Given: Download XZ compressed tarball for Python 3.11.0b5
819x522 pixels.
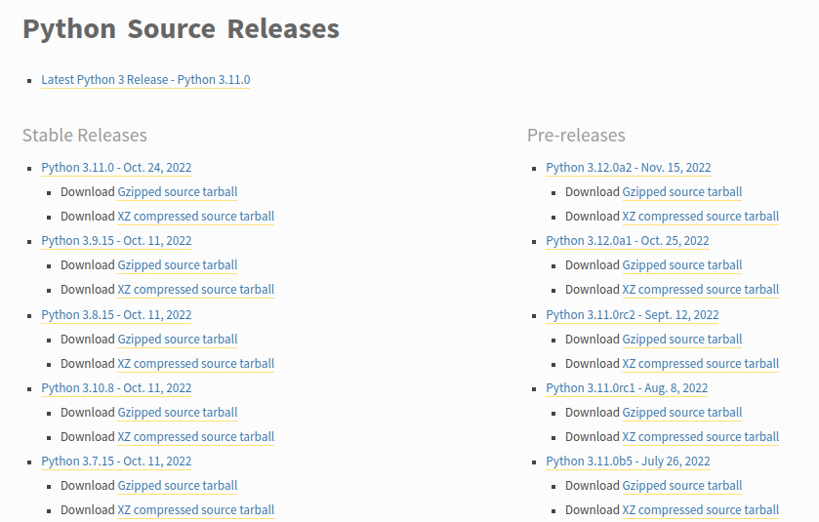Looking at the screenshot, I should pyautogui.click(x=701, y=510).
